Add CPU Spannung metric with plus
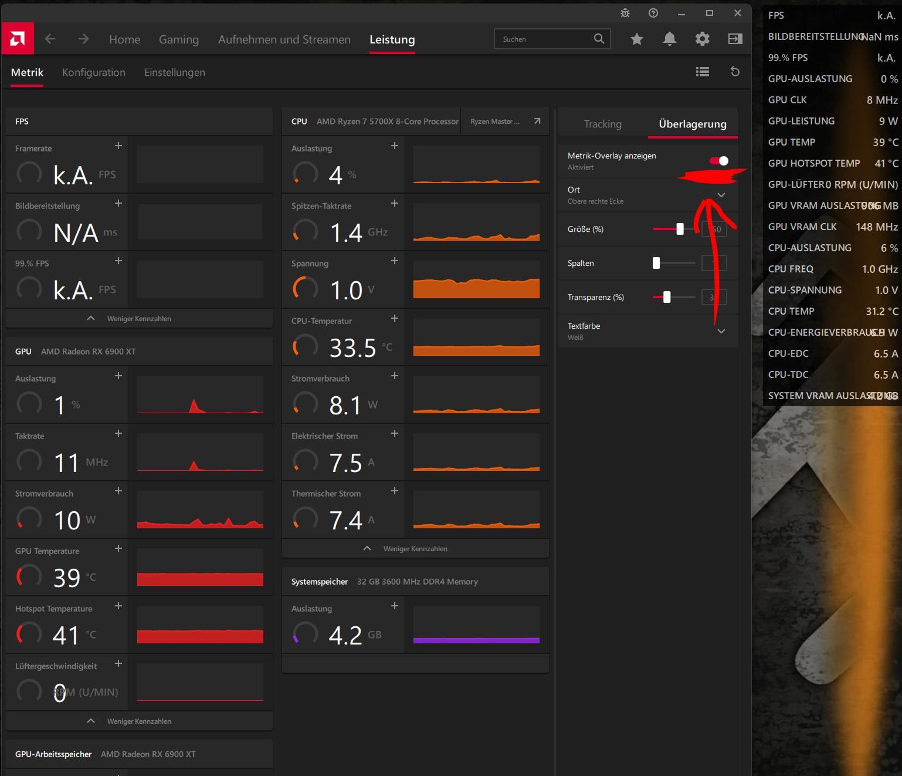 tap(395, 261)
